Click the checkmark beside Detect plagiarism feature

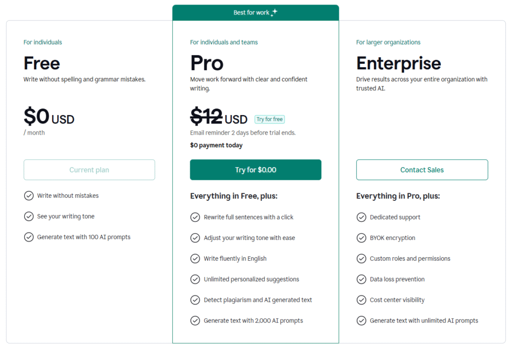[195, 299]
